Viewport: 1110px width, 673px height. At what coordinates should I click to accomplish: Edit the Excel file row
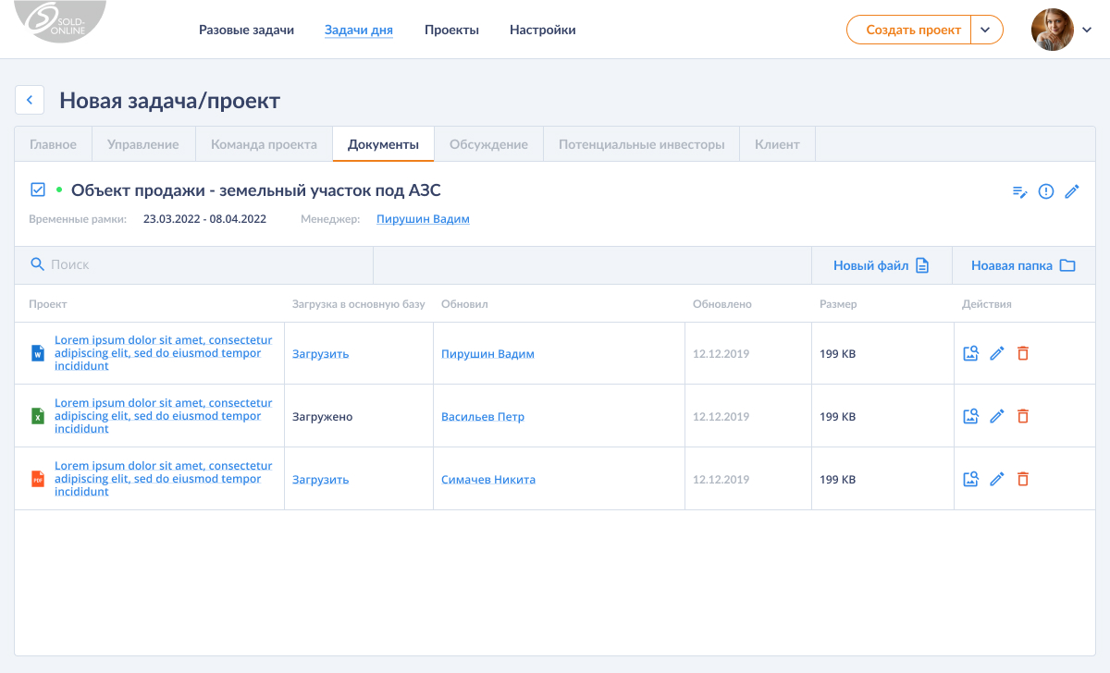(x=996, y=416)
